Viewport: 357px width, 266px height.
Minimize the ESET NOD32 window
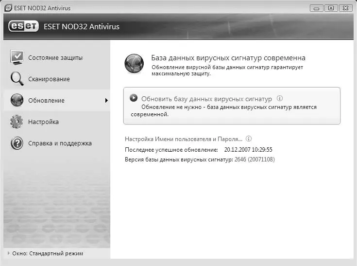click(x=317, y=8)
